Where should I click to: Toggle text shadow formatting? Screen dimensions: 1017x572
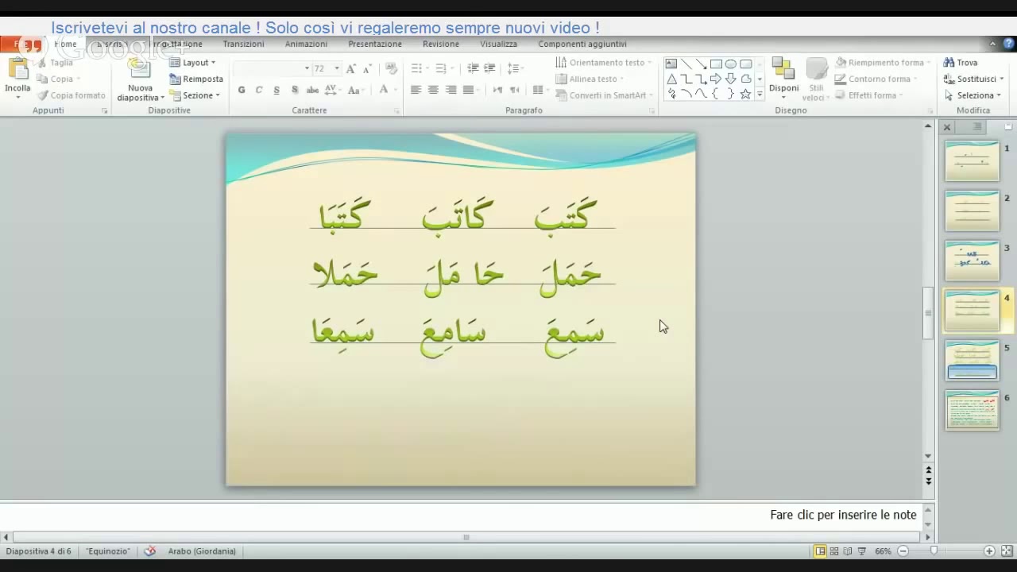click(x=295, y=90)
